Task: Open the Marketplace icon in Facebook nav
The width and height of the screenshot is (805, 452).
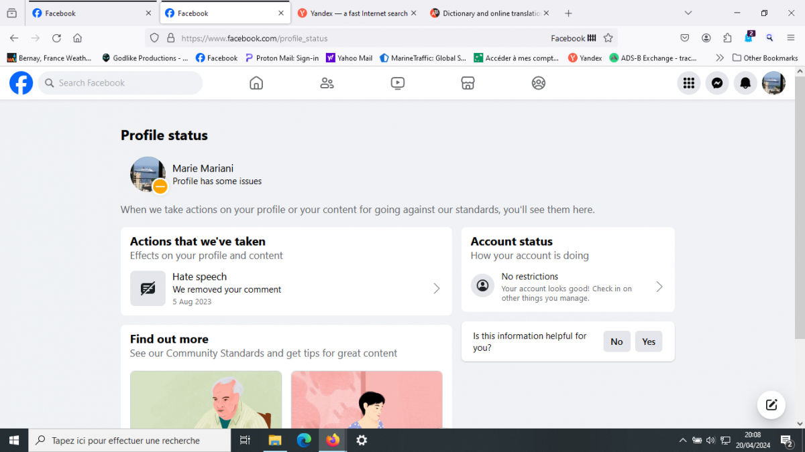Action: pos(468,83)
